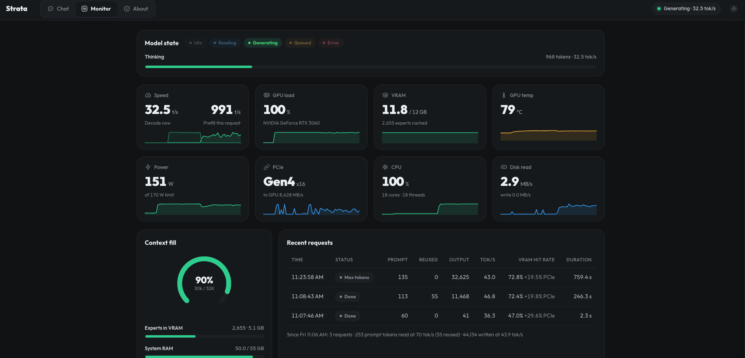Click the Done badge for 11:07:46 AM
This screenshot has width=745, height=358.
pyautogui.click(x=348, y=316)
